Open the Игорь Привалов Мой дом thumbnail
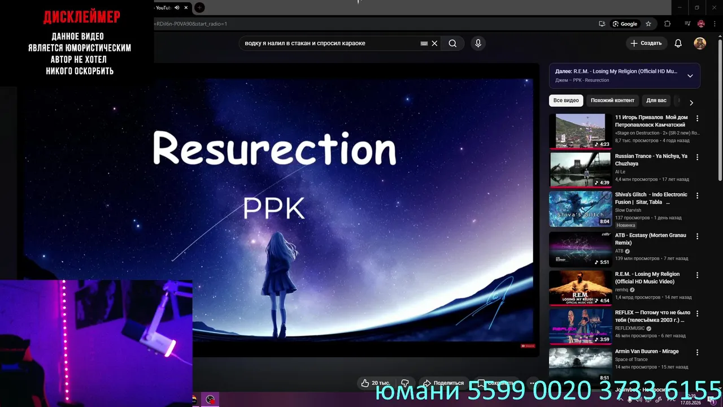 click(x=580, y=131)
